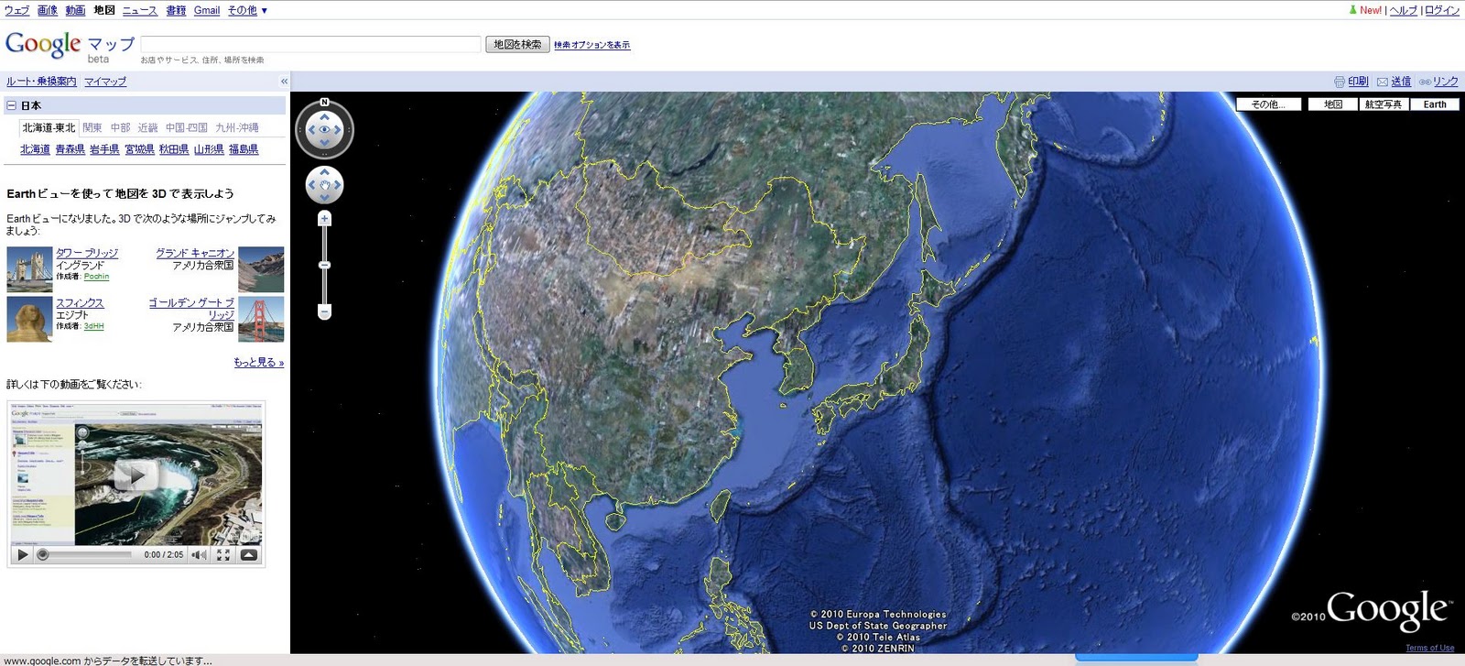Open Gmail from the top navigation
This screenshot has height=666, width=1465.
click(x=207, y=10)
